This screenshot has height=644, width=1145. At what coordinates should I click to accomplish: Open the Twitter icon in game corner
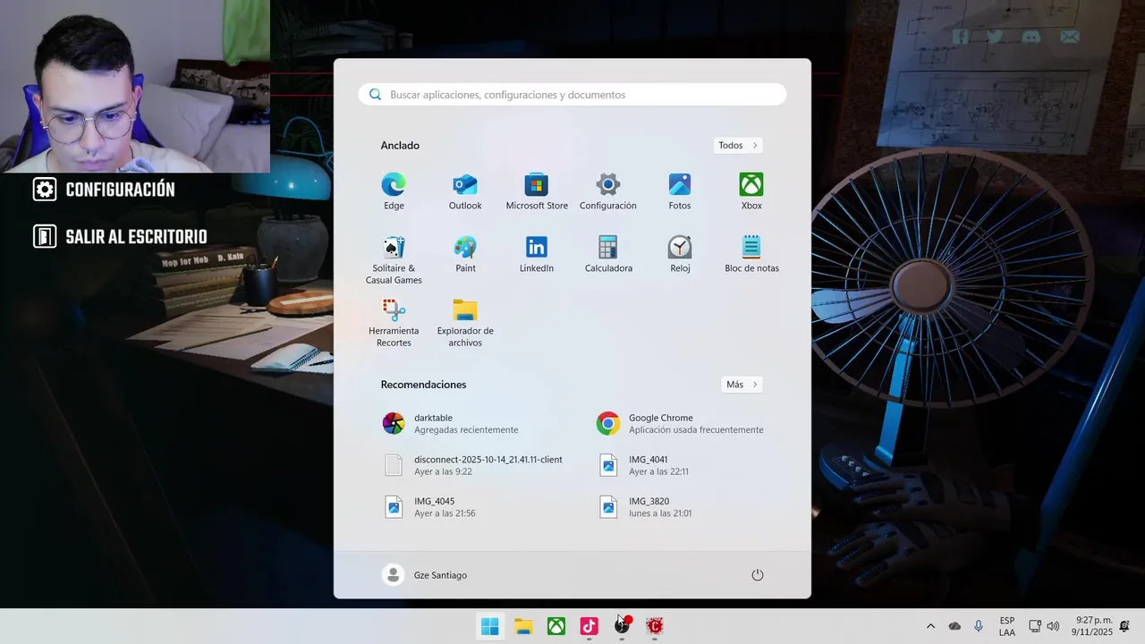[x=995, y=37]
